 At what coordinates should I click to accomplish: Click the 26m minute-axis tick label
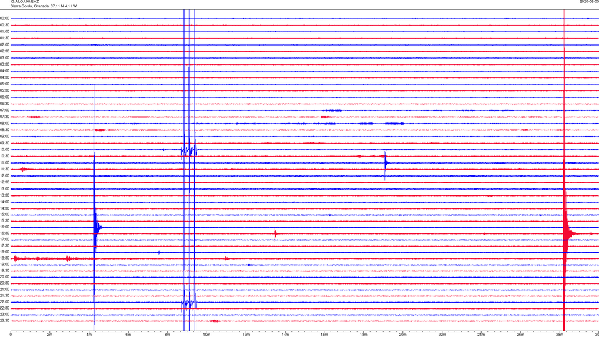520,335
